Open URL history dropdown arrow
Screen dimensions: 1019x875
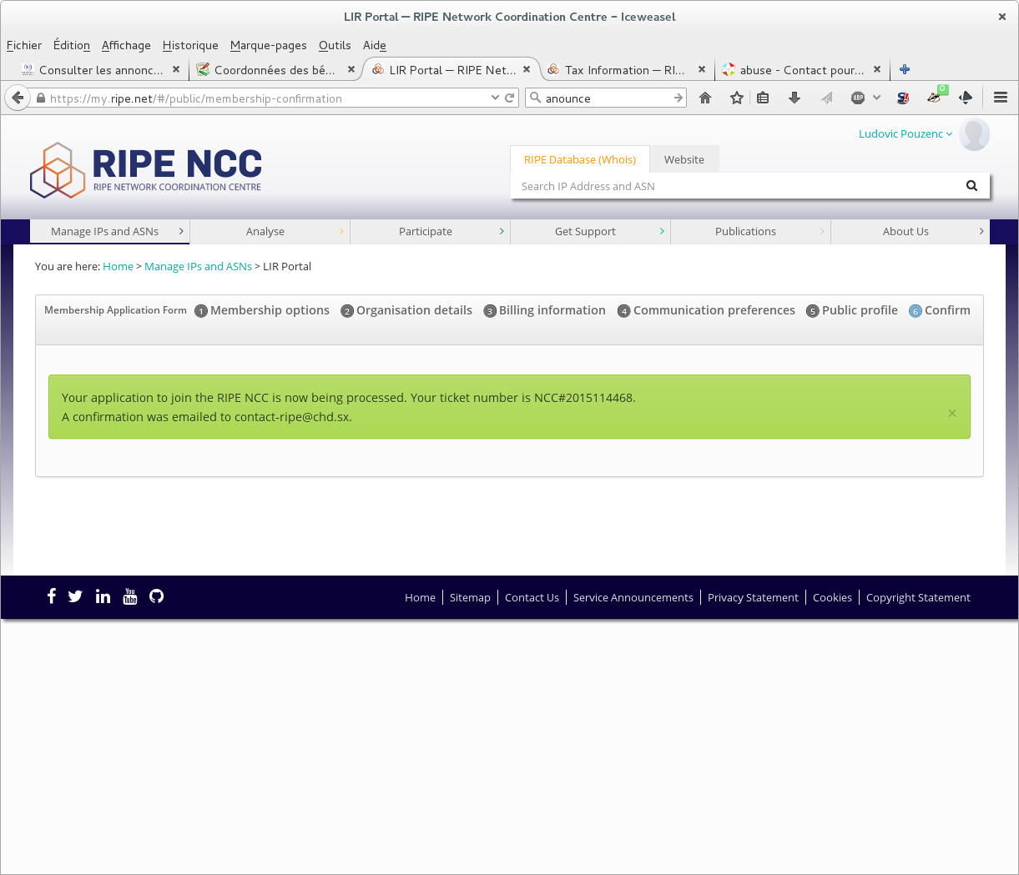(495, 98)
